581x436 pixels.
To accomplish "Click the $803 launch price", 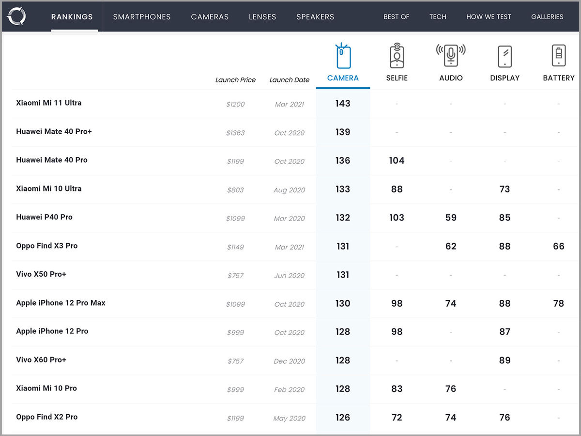I will (x=235, y=190).
